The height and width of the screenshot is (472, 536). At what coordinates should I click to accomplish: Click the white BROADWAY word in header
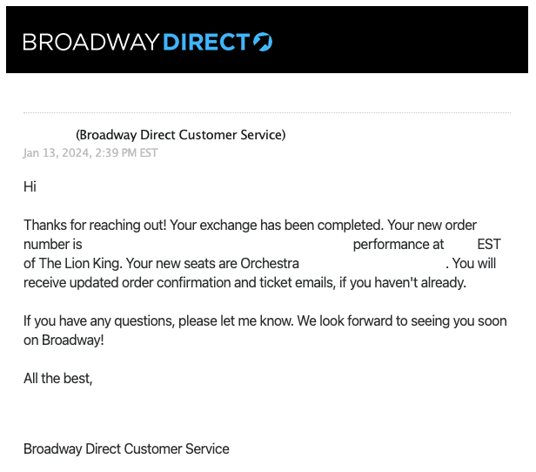pyautogui.click(x=91, y=42)
